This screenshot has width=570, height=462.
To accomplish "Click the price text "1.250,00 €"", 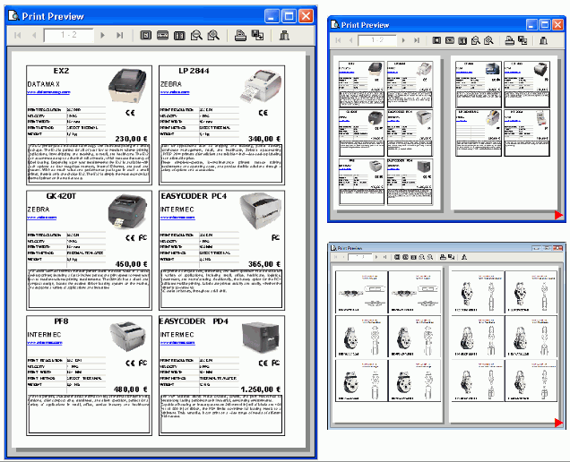I will pyautogui.click(x=260, y=389).
